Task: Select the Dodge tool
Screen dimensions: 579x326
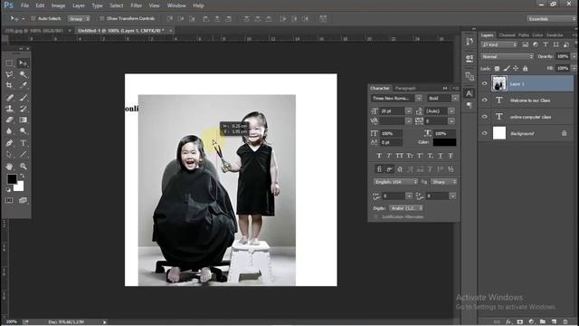Action: tap(24, 130)
